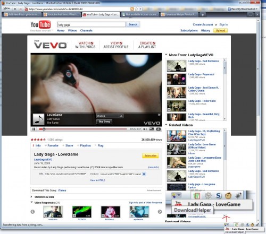Open the Recently Bookmarked dropdown
The width and height of the screenshot is (266, 234).
(243, 9)
